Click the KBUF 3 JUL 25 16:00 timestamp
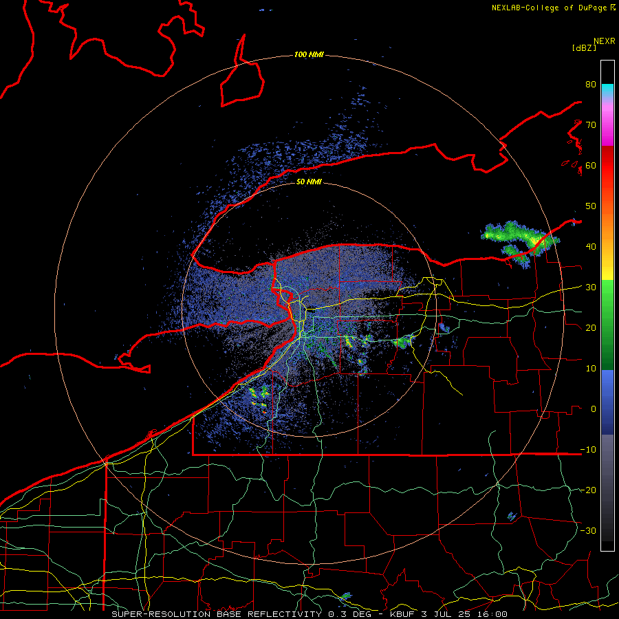Screen dimensions: 619x619 (449, 614)
